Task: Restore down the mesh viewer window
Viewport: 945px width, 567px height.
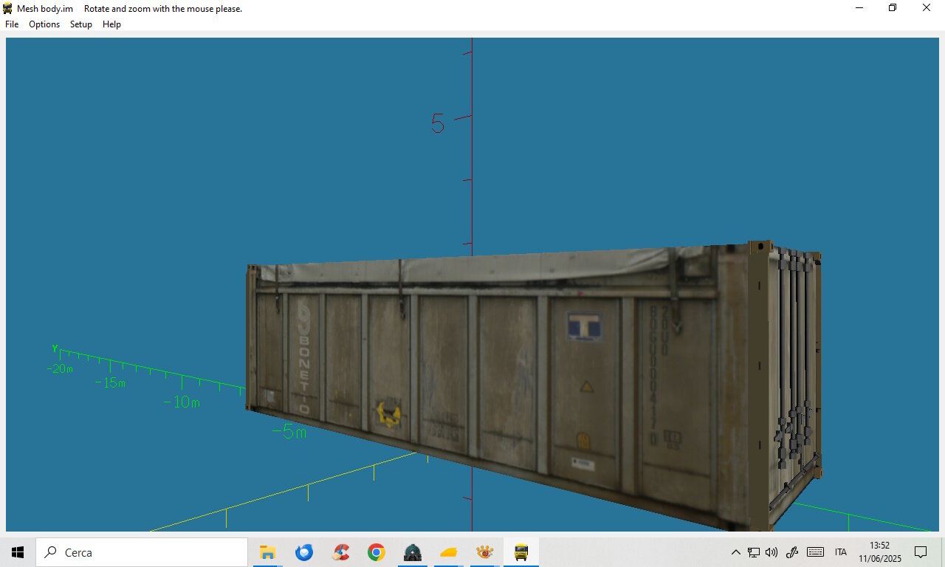Action: (x=893, y=8)
